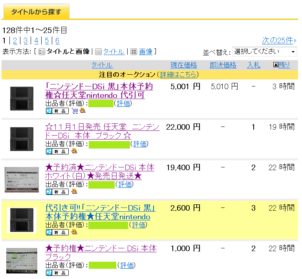Click 新品 badge on 2,600 円 listing

click(x=57, y=232)
